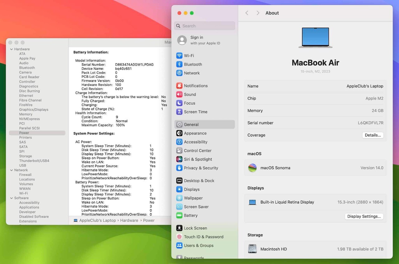The width and height of the screenshot is (399, 264).
Task: Open the Screen Saver icon
Action: (x=179, y=207)
